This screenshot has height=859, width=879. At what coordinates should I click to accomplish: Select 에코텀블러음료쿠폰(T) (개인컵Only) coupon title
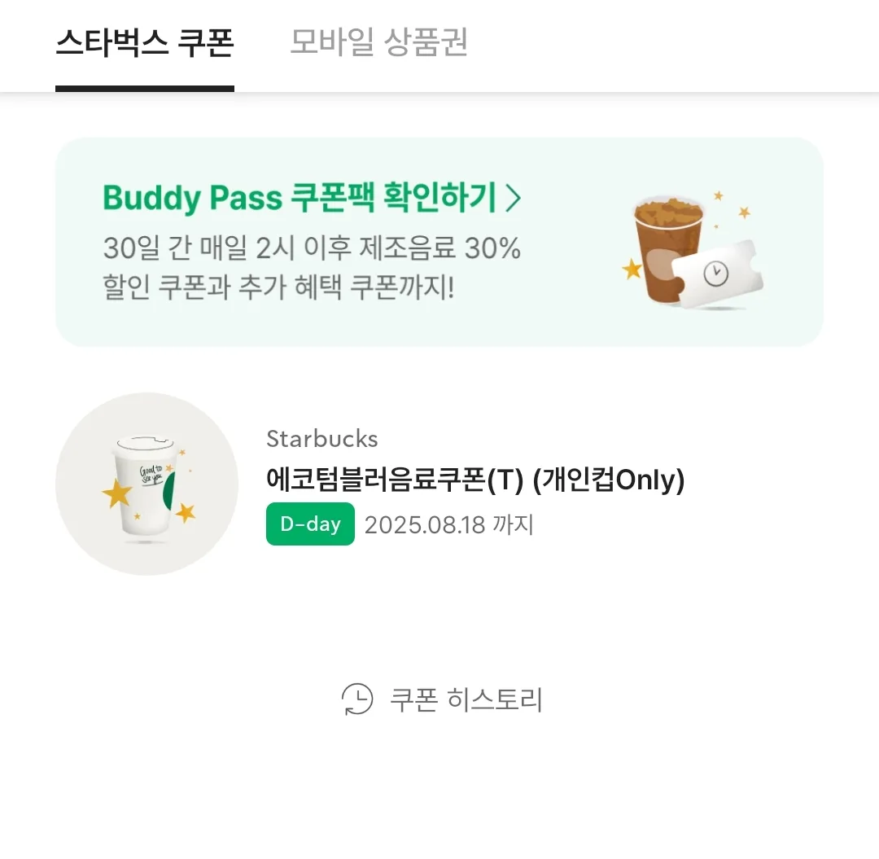[x=475, y=480]
